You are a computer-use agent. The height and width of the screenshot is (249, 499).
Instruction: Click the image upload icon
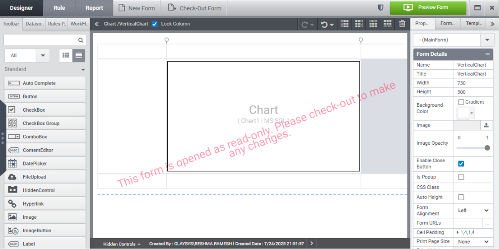tap(486, 125)
